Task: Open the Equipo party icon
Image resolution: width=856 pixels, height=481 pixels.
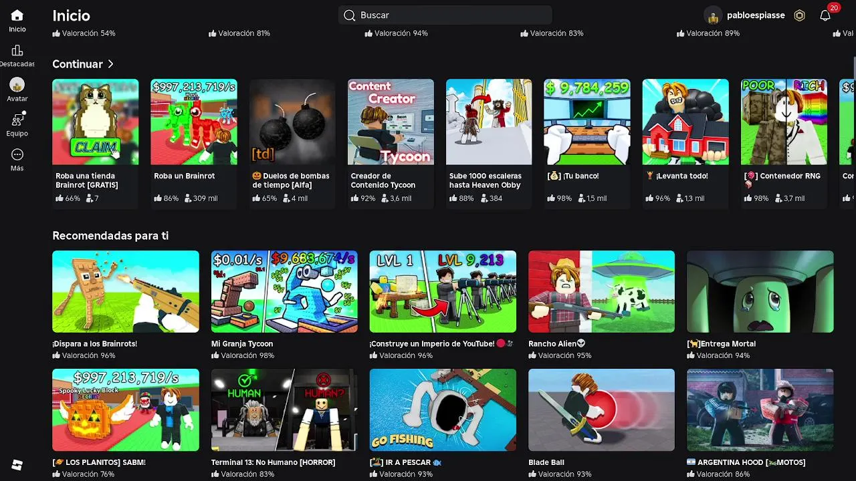Action: (17, 120)
